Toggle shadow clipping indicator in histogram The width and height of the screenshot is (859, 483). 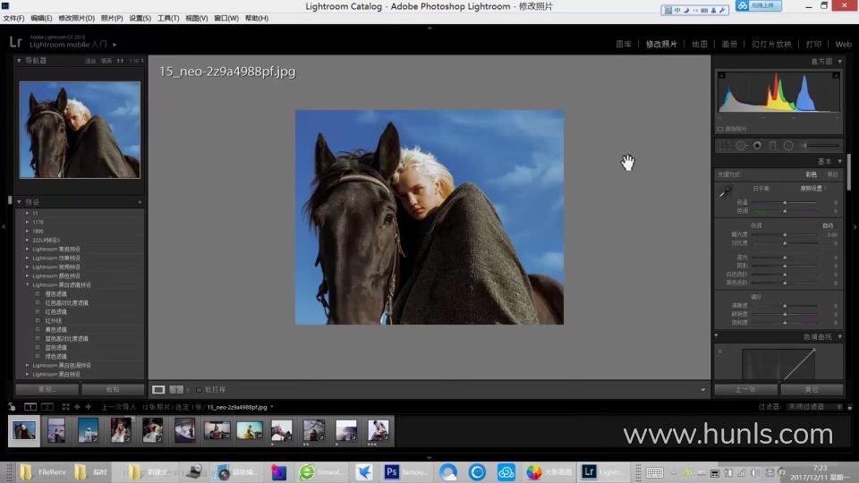pyautogui.click(x=721, y=75)
